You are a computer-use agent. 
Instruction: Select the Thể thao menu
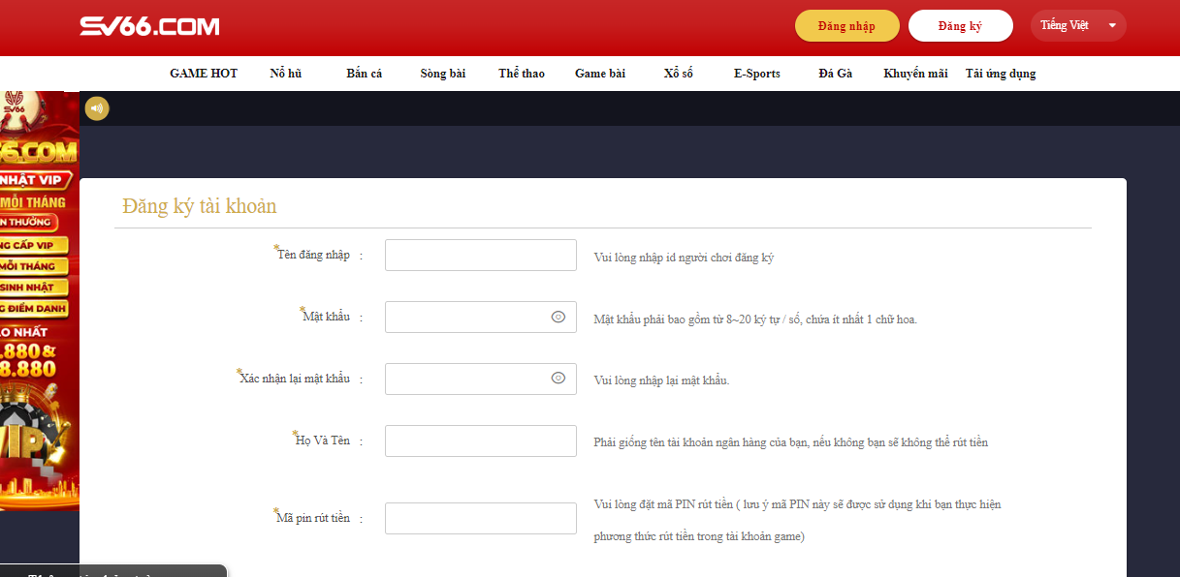(522, 74)
